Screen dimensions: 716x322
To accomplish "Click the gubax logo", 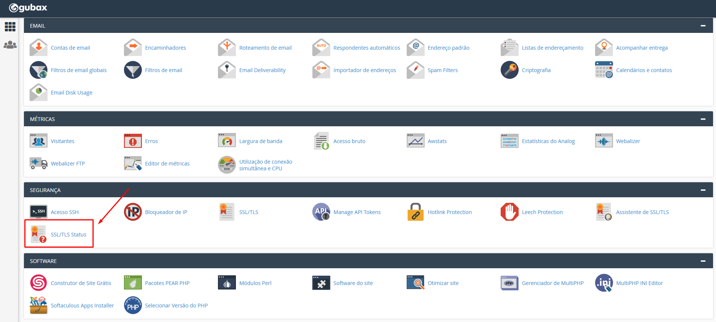I will (x=28, y=8).
